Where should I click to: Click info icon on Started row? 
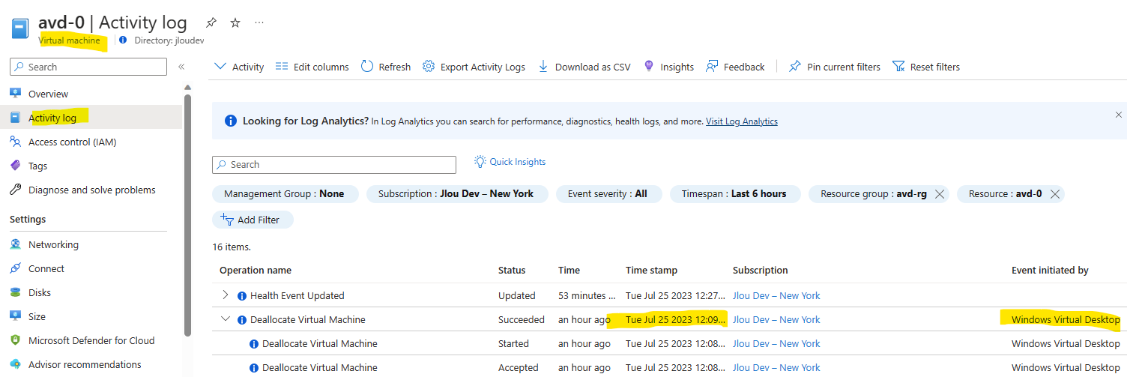[254, 344]
